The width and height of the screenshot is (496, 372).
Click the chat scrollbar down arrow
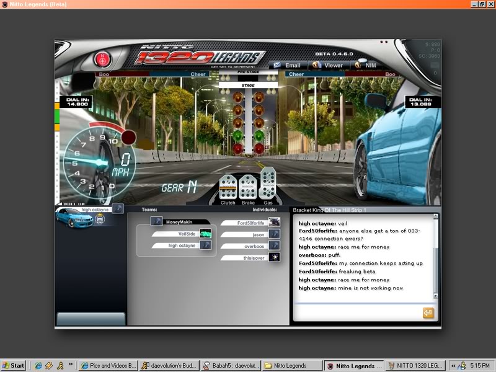pos(436,296)
